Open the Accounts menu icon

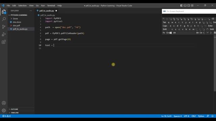(4, 103)
